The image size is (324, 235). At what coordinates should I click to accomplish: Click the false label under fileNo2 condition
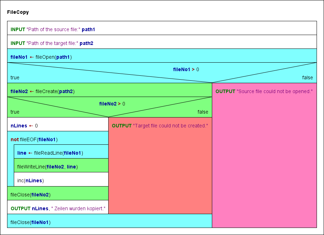coord(203,112)
